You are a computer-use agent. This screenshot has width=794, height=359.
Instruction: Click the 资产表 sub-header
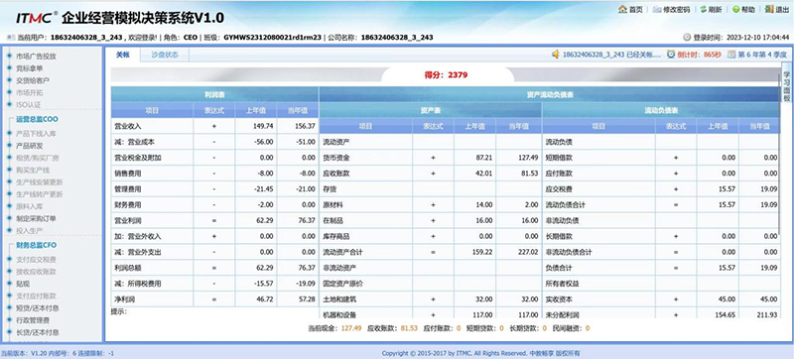tap(431, 110)
